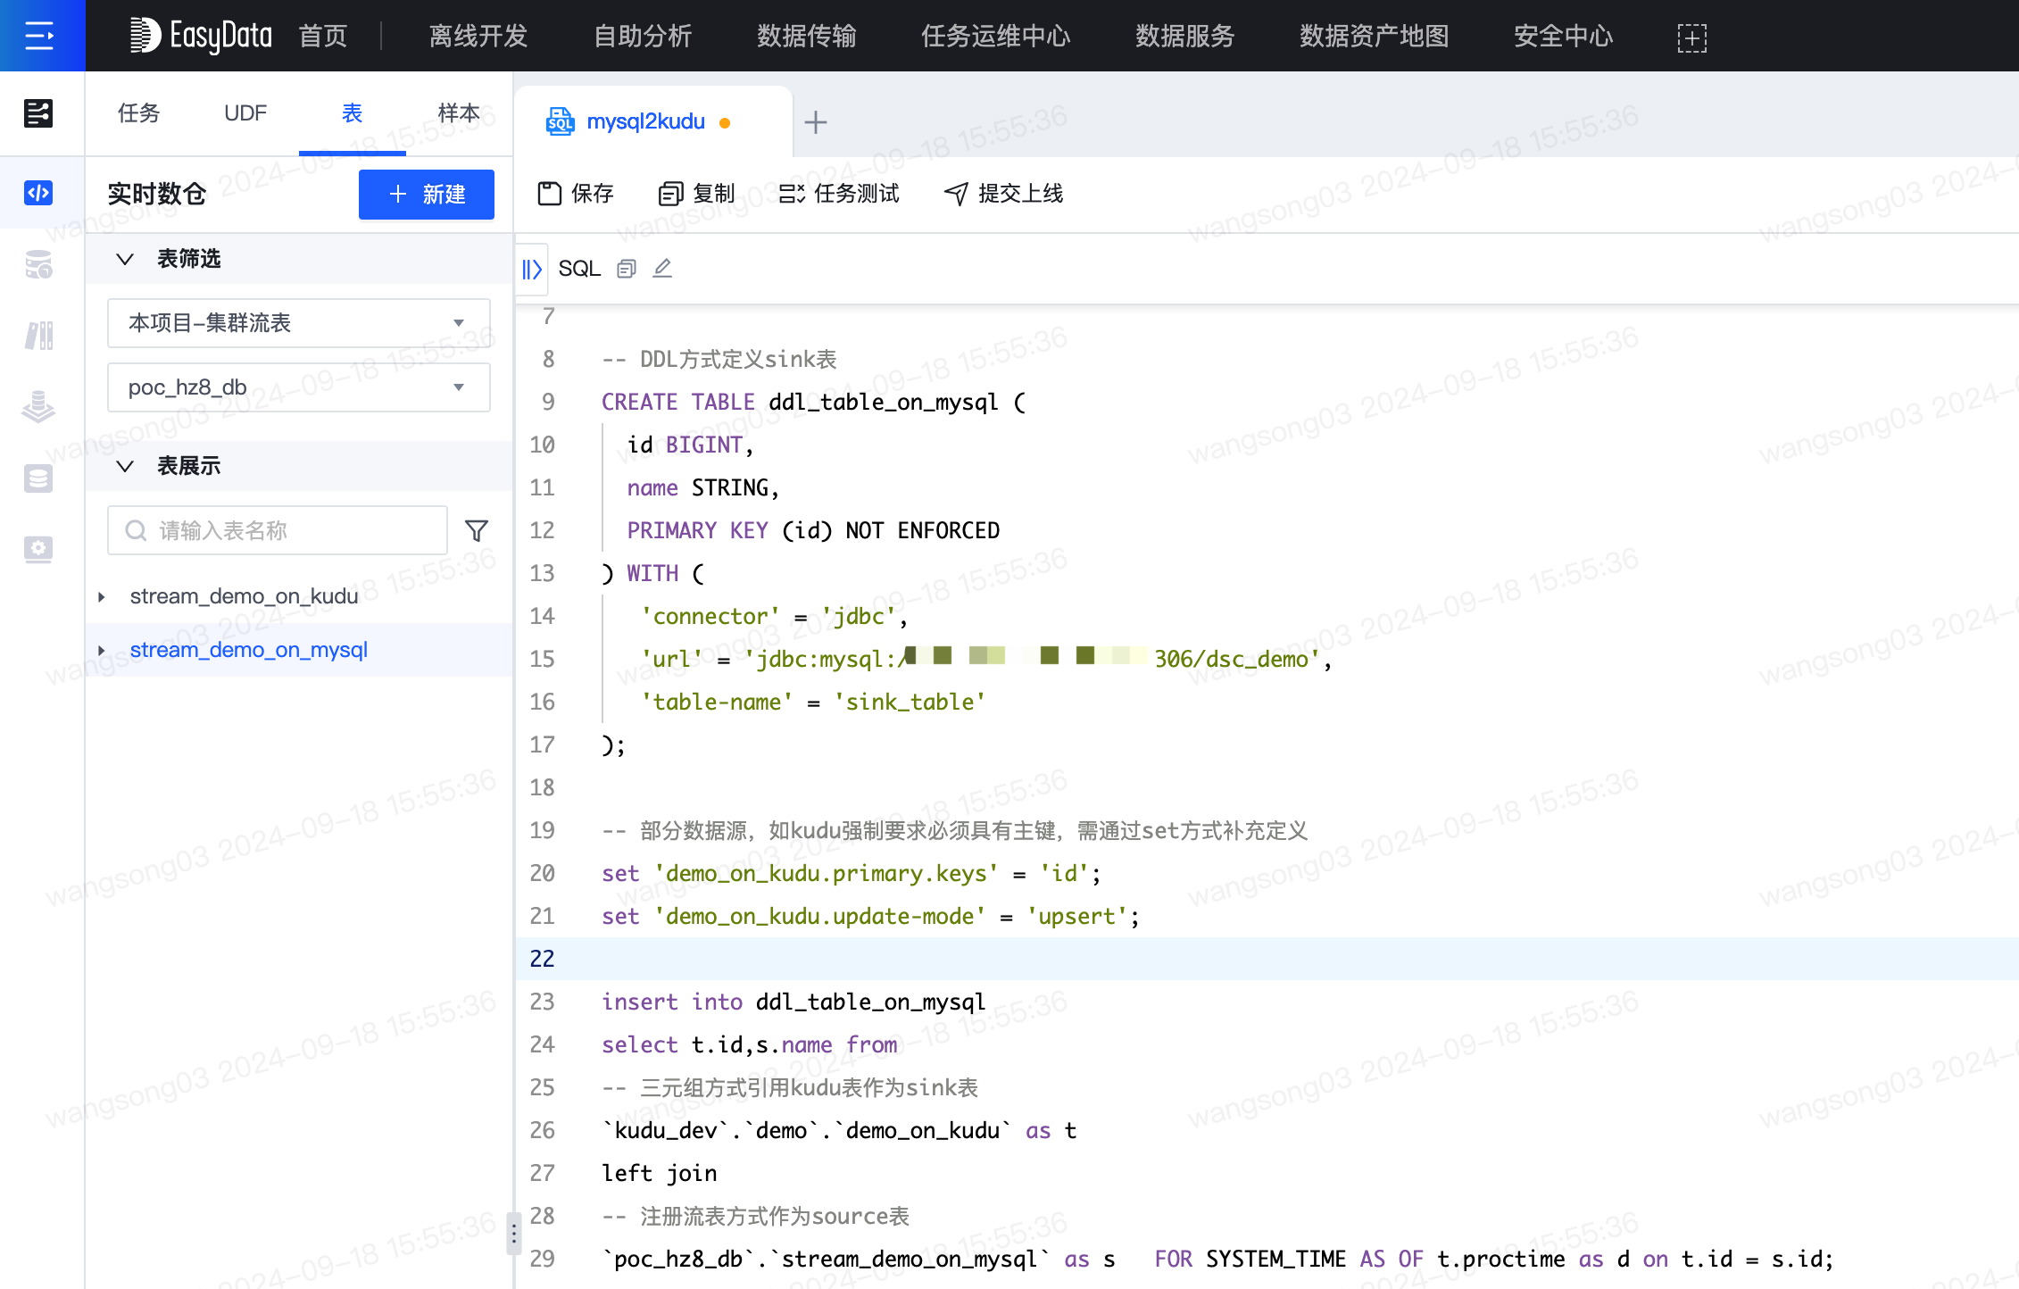Click the grid apps icon in top-right corner
2019x1289 pixels.
pos(1692,37)
